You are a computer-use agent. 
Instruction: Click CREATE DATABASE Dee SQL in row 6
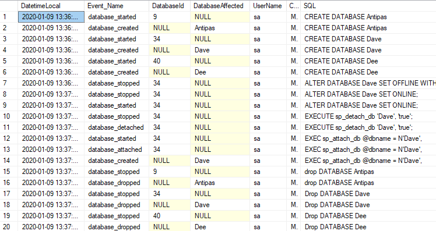coord(368,72)
